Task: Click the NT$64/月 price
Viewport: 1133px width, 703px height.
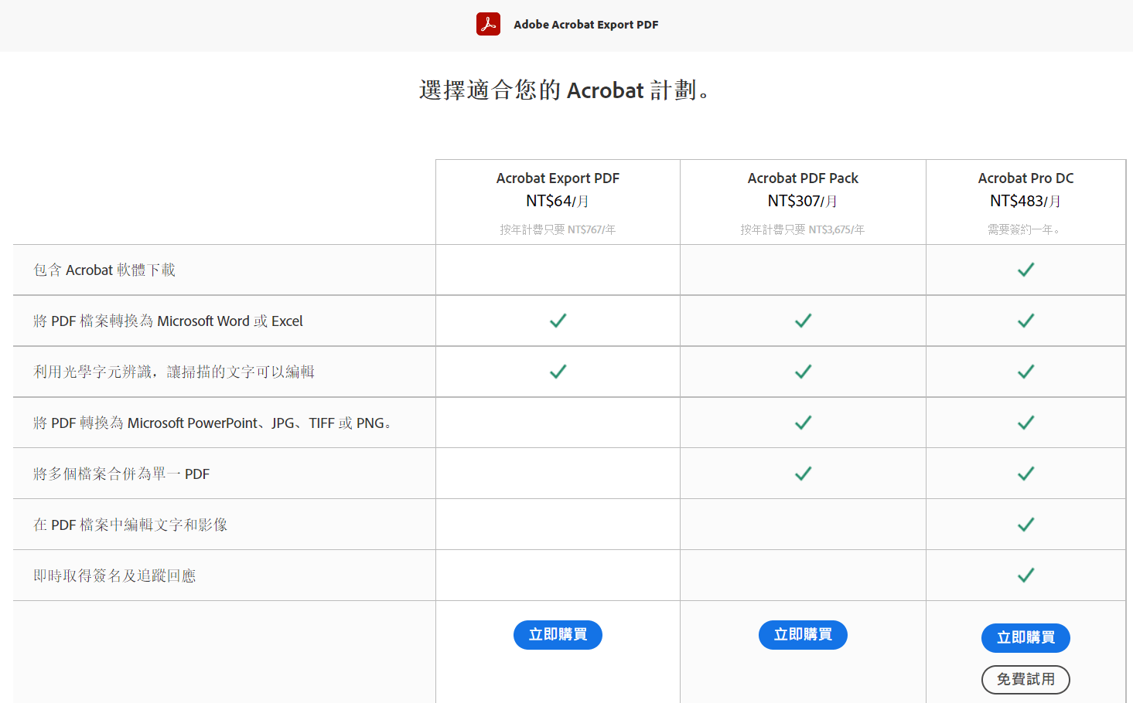Action: pyautogui.click(x=558, y=201)
